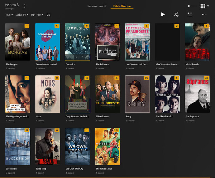Click the We Own This City title
215x178 pixels.
point(74,169)
